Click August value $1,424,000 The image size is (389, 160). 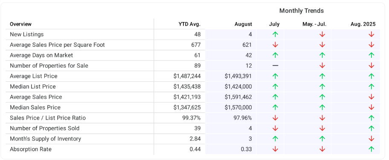coord(238,86)
